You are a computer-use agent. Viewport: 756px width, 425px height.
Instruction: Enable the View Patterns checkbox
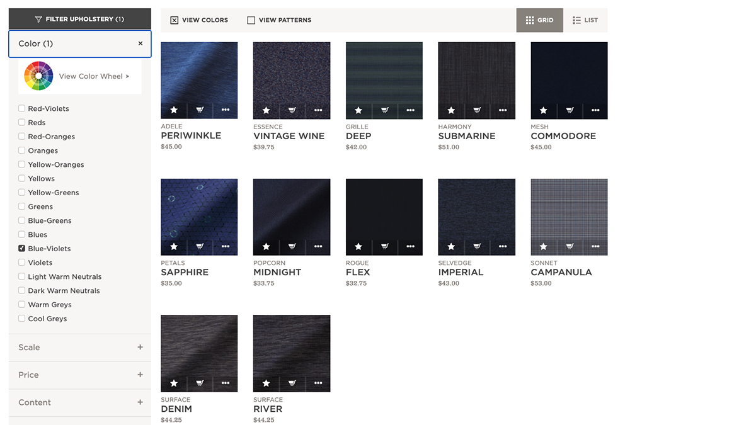pyautogui.click(x=251, y=20)
